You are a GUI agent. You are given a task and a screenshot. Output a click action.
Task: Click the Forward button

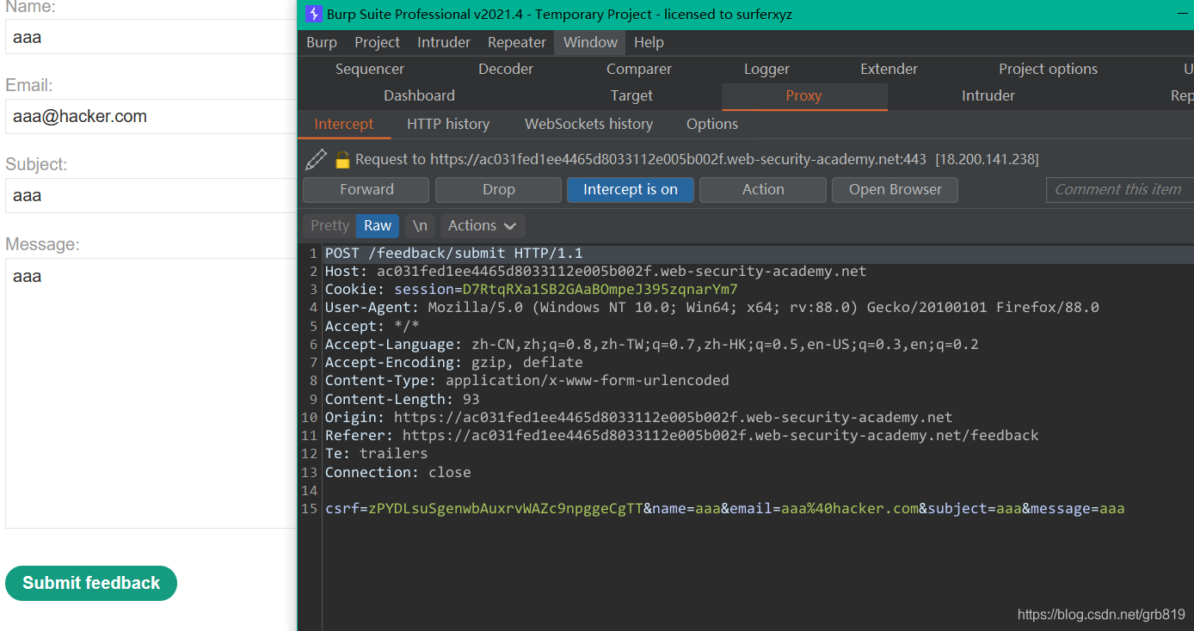(x=366, y=189)
